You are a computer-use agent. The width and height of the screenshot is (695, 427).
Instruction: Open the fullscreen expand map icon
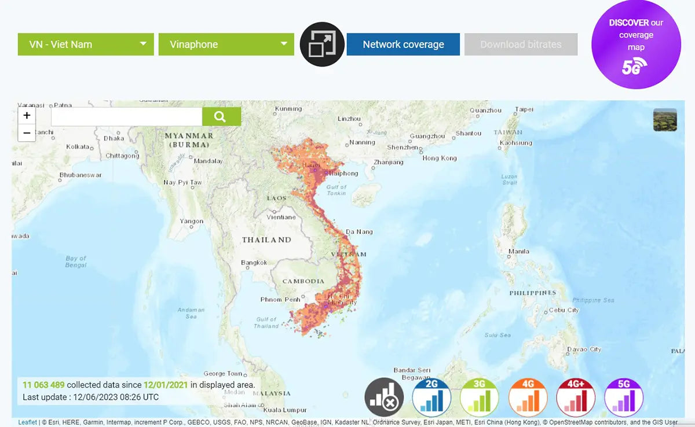tap(322, 44)
